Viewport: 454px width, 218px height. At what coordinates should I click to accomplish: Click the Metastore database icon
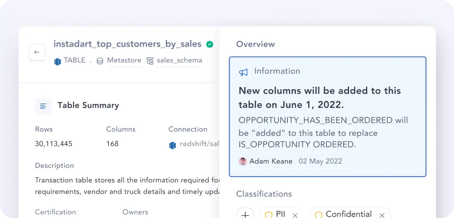100,61
